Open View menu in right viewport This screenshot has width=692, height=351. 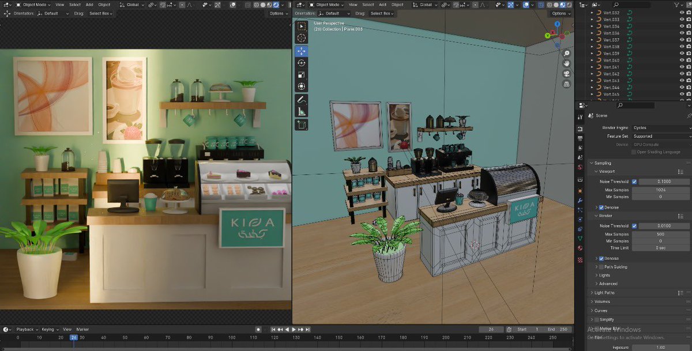(x=352, y=5)
